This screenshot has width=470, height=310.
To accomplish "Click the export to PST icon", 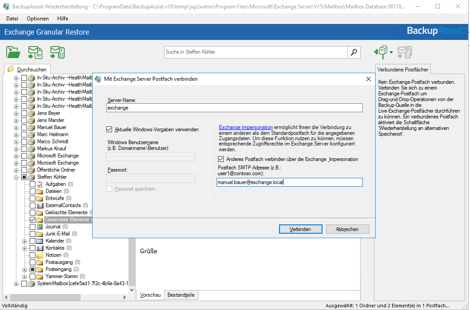I will tap(35, 52).
